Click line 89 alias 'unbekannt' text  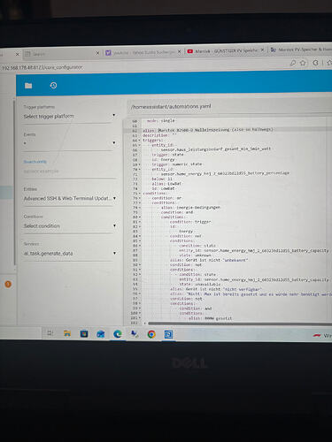click(x=209, y=260)
